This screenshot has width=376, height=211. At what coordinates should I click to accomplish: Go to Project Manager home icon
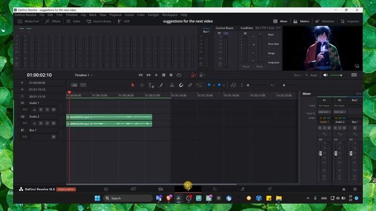(x=344, y=189)
